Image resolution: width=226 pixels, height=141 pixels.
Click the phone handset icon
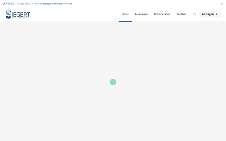tap(4, 4)
